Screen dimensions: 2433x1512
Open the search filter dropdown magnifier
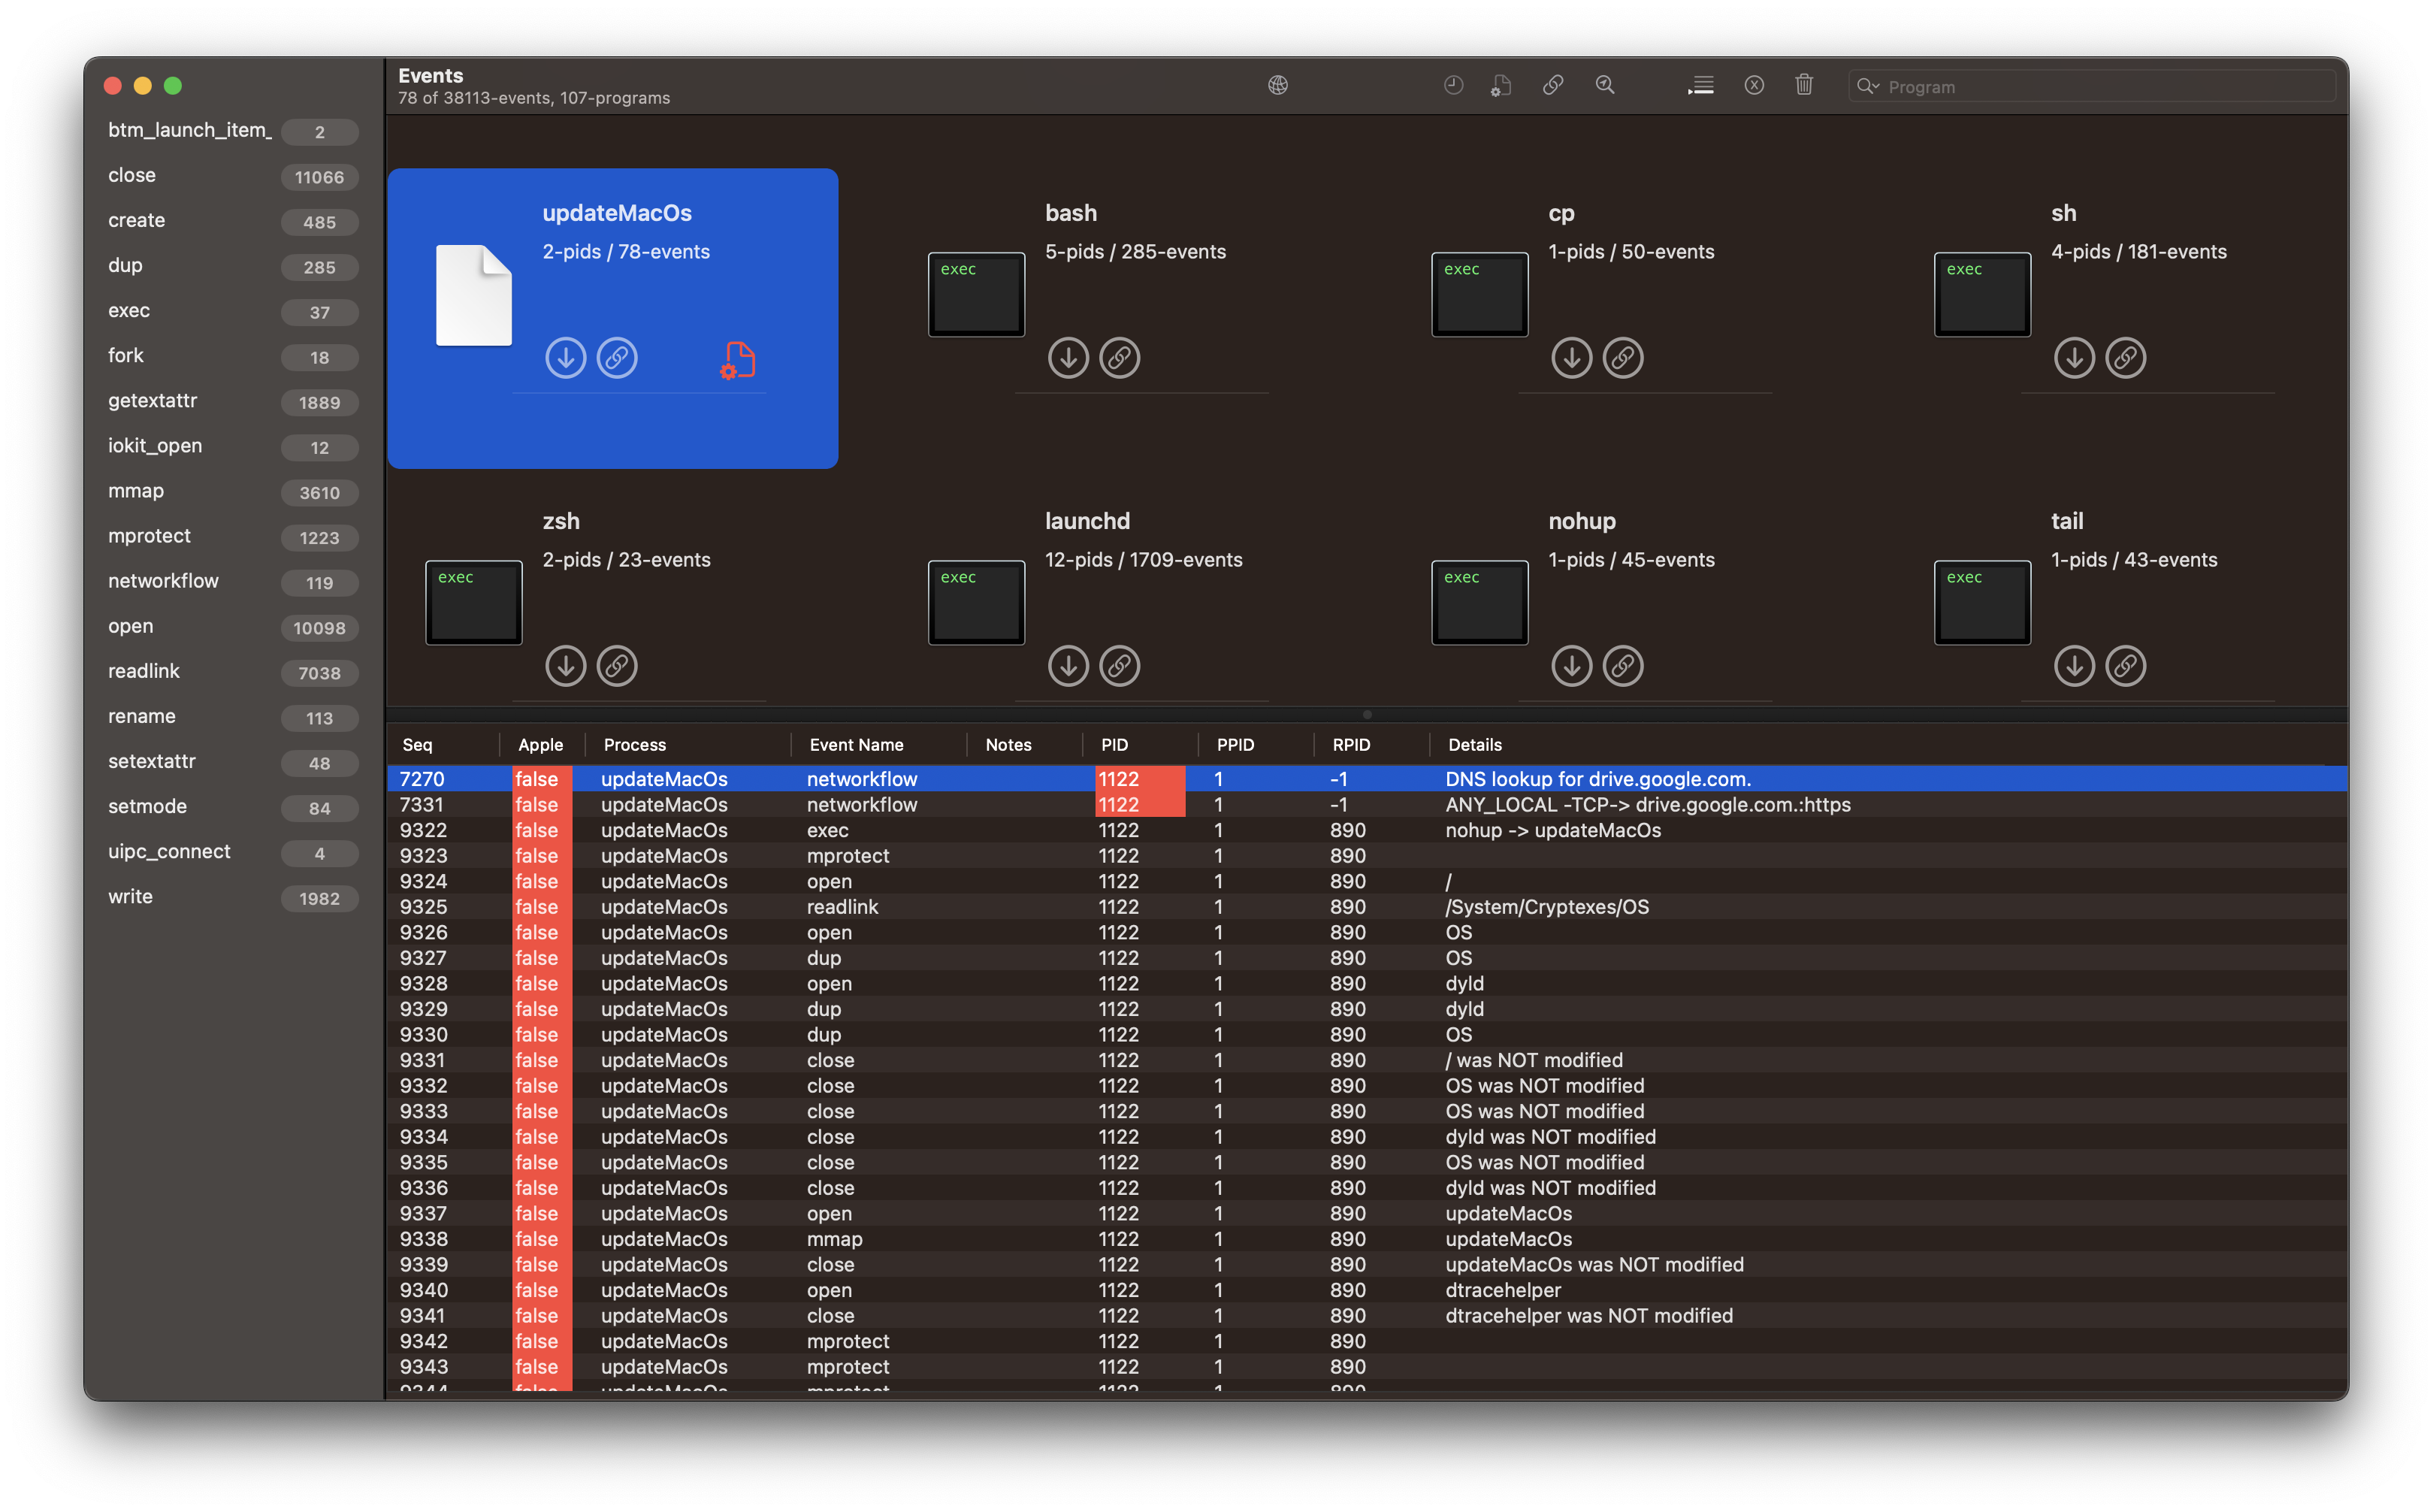point(1867,87)
